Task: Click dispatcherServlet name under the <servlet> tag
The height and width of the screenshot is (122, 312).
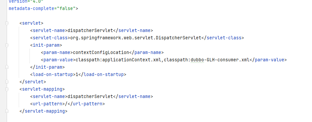Action: pos(90,31)
